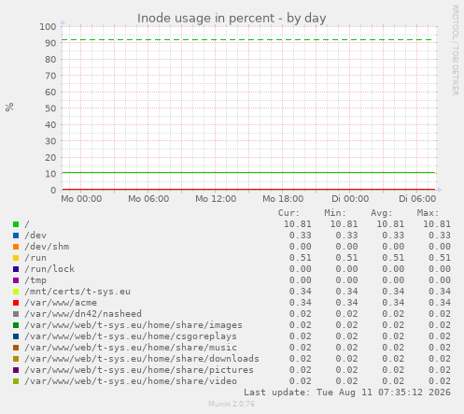
Task: Click the share/video path label
Action: tap(131, 381)
